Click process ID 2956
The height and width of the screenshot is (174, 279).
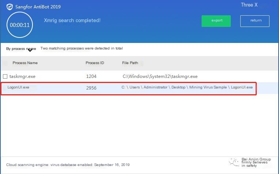(x=91, y=88)
